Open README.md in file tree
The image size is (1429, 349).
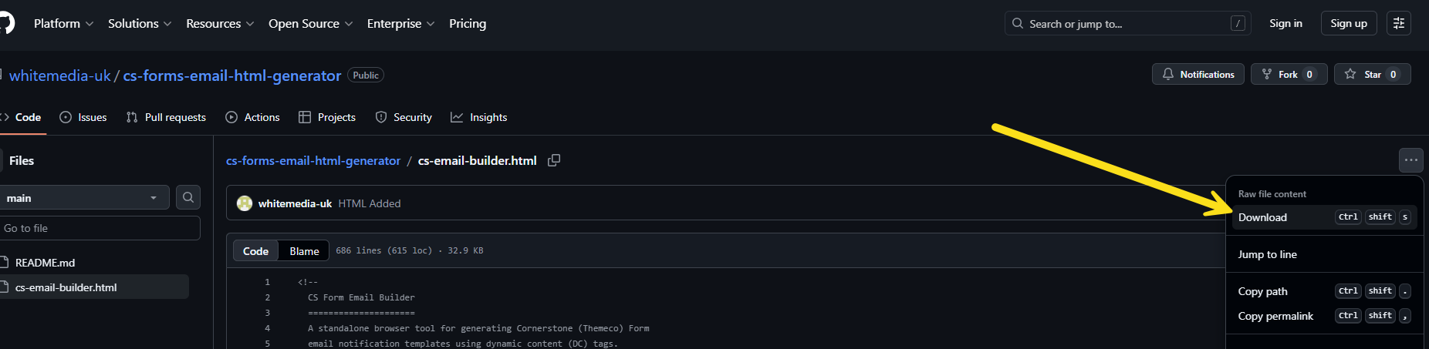click(x=45, y=263)
